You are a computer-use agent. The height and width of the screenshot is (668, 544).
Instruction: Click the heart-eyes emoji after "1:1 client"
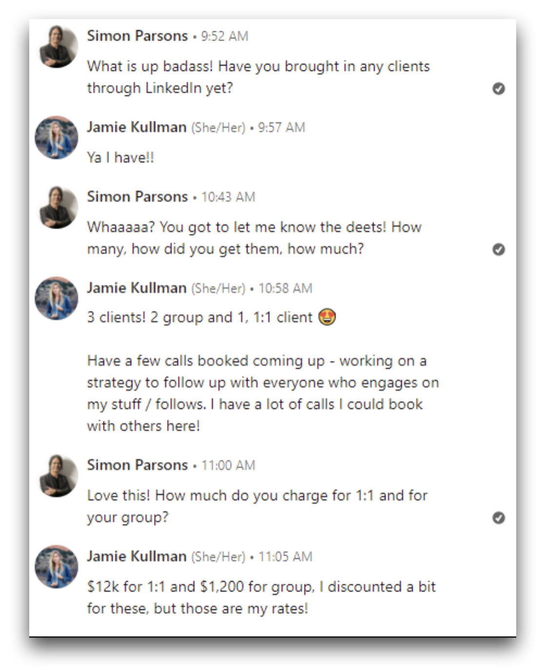tap(327, 317)
